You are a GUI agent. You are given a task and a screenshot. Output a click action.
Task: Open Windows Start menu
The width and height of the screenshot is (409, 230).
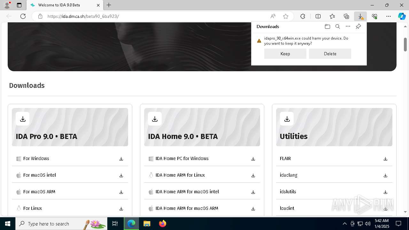[8, 224]
